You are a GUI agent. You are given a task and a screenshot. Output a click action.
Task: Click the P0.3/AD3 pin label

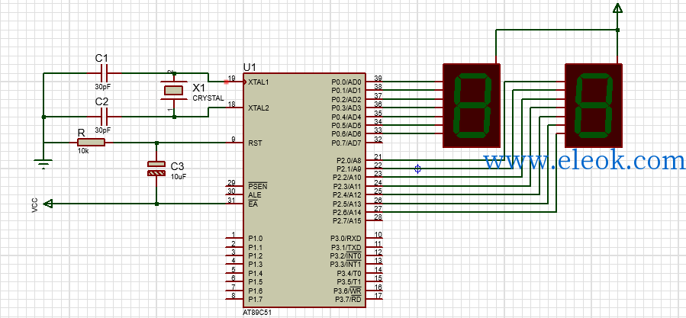[346, 108]
